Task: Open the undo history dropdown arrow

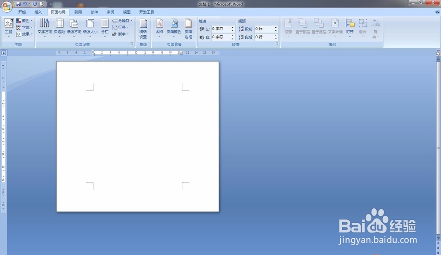Action: (29, 4)
